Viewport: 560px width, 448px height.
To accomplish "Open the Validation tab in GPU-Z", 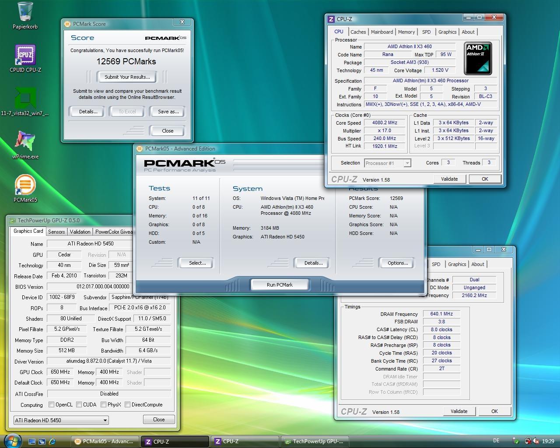I will tap(80, 232).
